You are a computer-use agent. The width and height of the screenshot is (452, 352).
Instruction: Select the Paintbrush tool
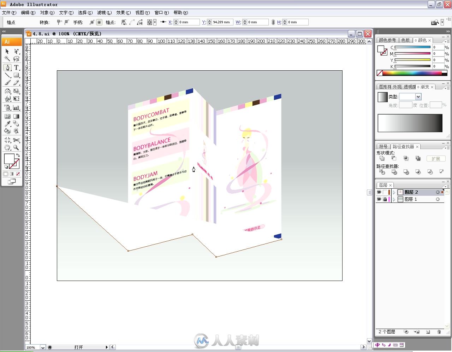click(7, 83)
